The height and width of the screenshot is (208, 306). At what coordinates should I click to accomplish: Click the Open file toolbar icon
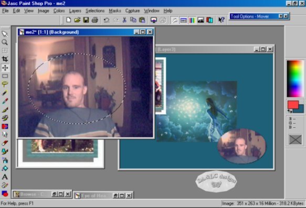pos(77,20)
